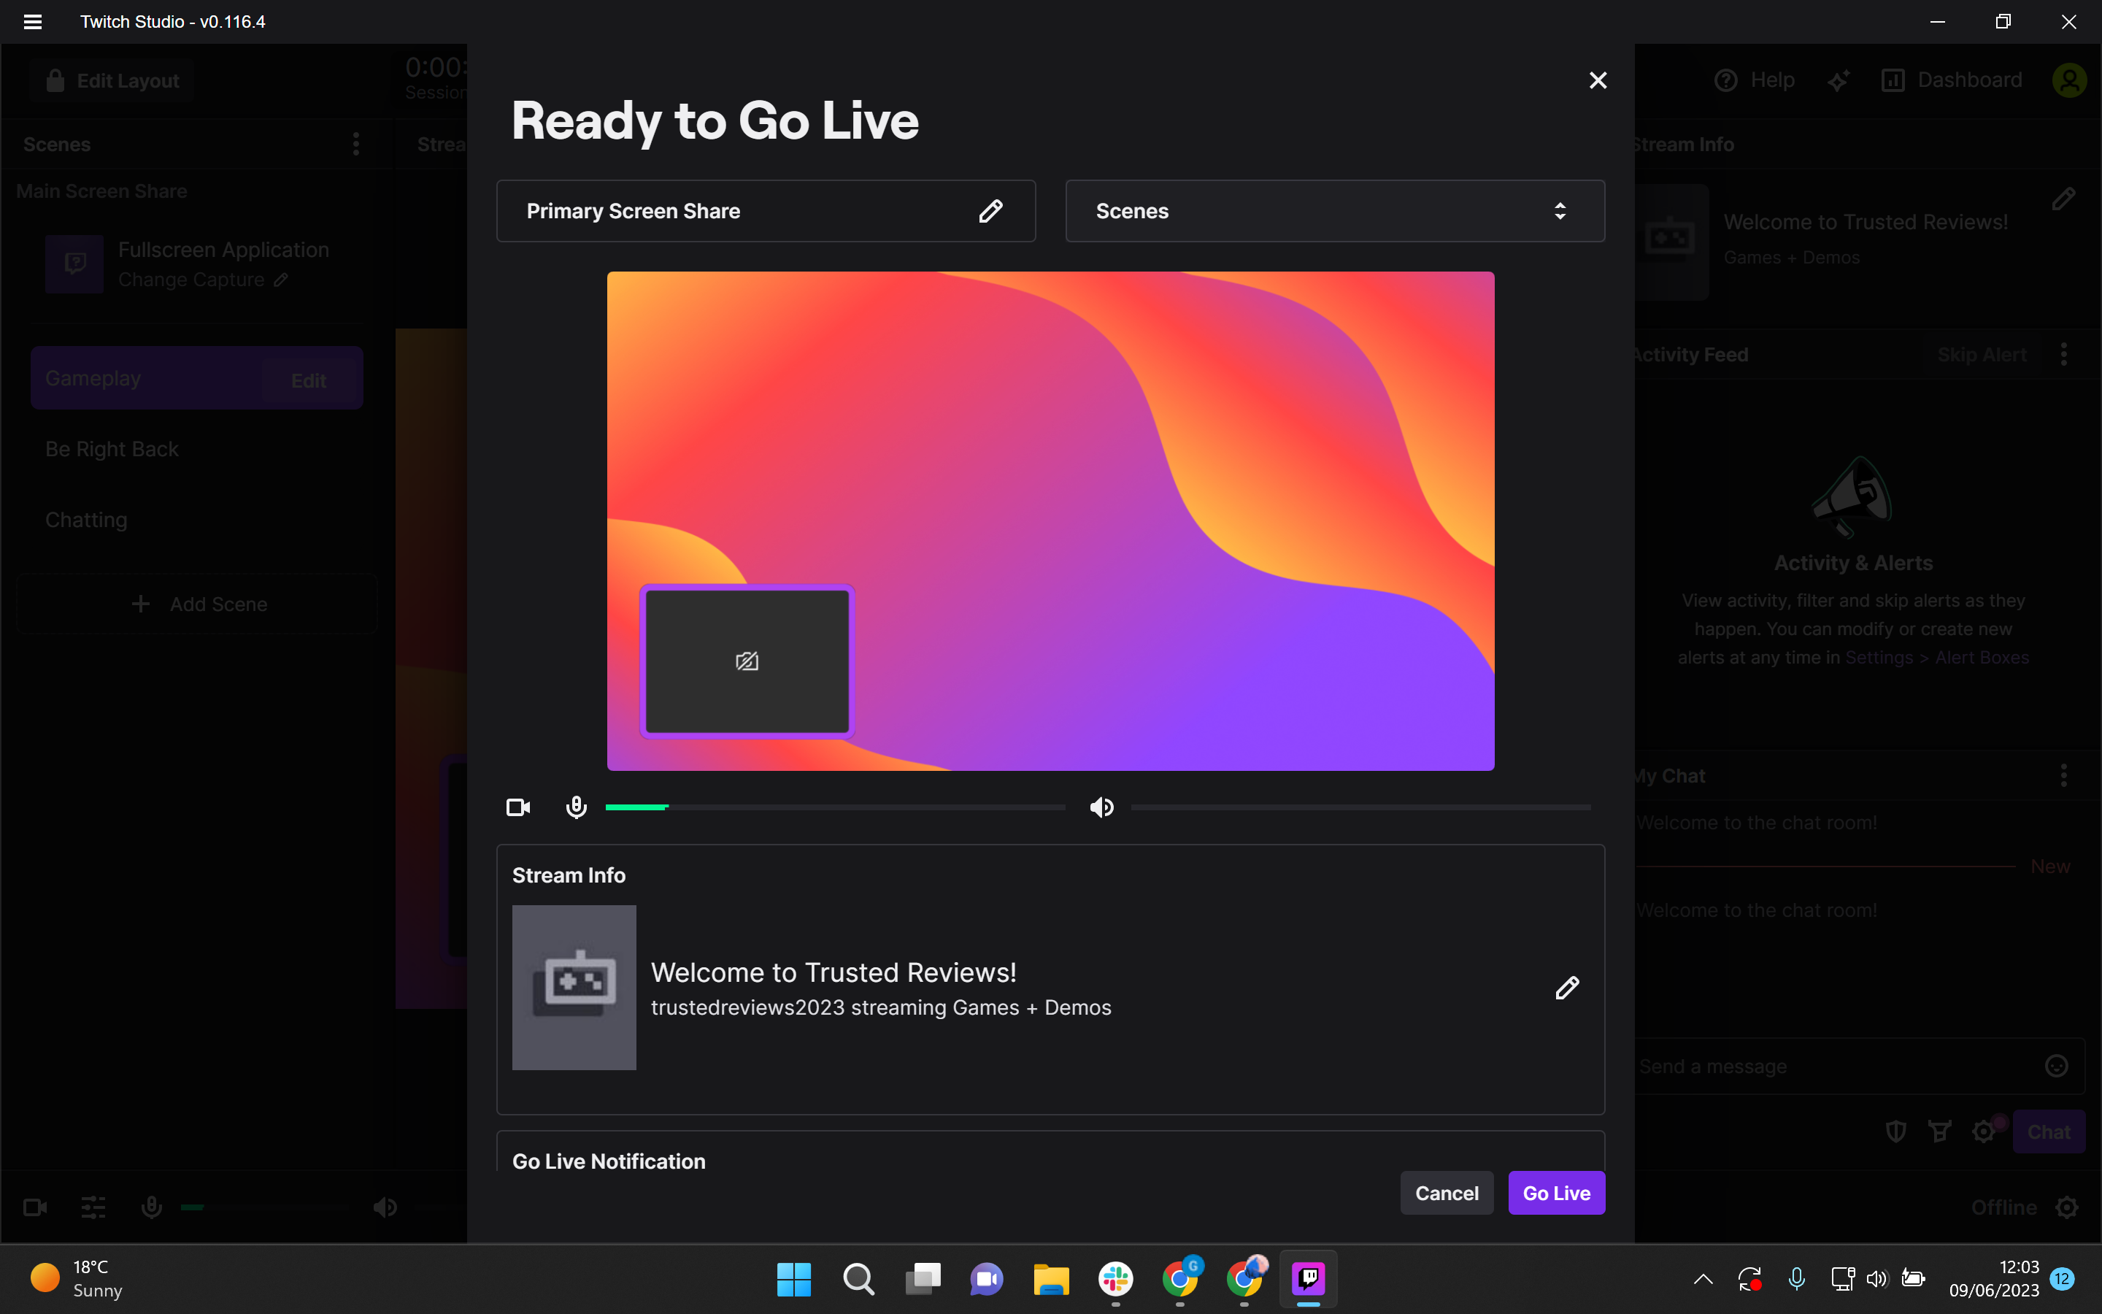This screenshot has height=1314, width=2102.
Task: Open the emoji picker in chat
Action: [x=2056, y=1067]
